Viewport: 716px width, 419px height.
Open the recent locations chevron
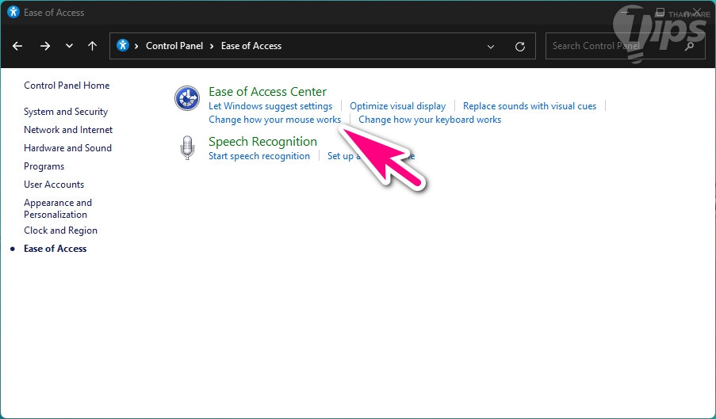[x=69, y=46]
